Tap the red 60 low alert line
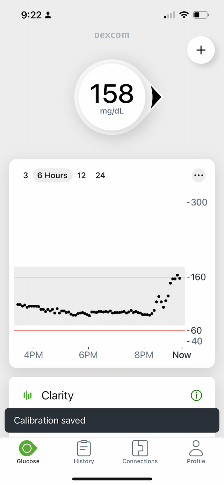The height and width of the screenshot is (485, 224). [99, 330]
